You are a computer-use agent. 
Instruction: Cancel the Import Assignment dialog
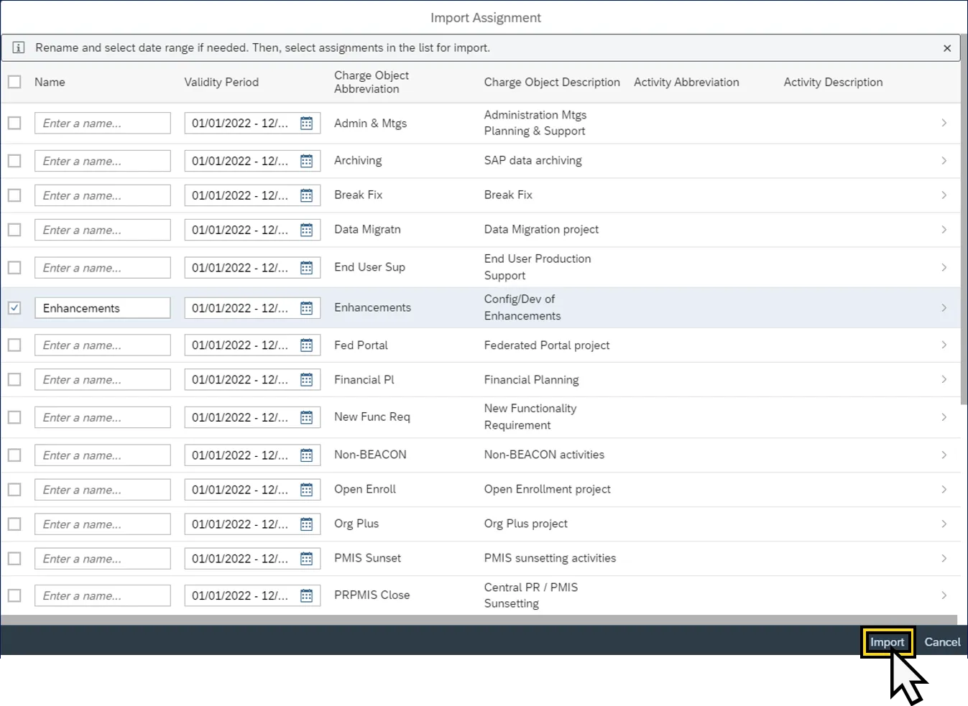point(941,642)
